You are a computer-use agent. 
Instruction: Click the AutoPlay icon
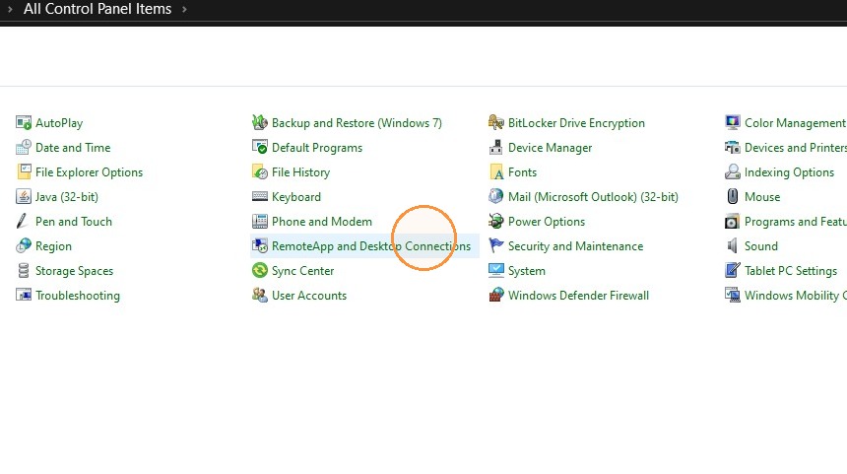24,123
